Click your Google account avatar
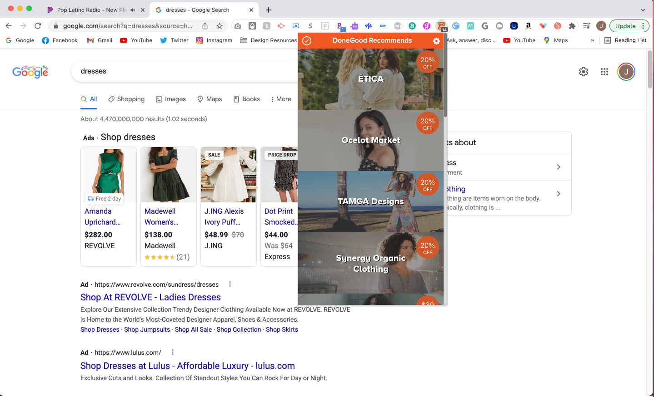The image size is (654, 397). (626, 71)
